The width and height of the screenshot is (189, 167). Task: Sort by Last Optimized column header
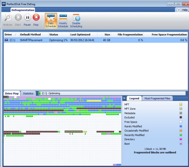coord(84,35)
